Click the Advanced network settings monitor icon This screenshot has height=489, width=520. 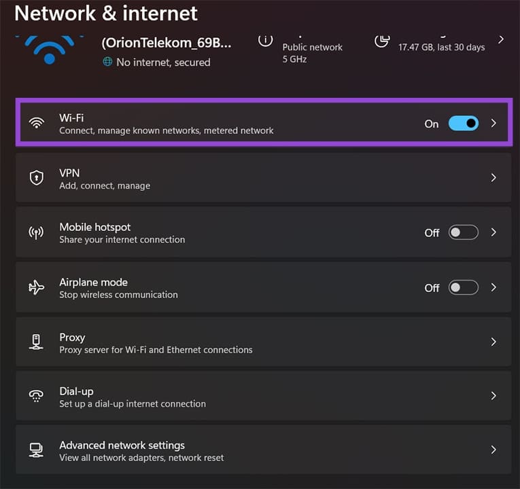tap(36, 450)
